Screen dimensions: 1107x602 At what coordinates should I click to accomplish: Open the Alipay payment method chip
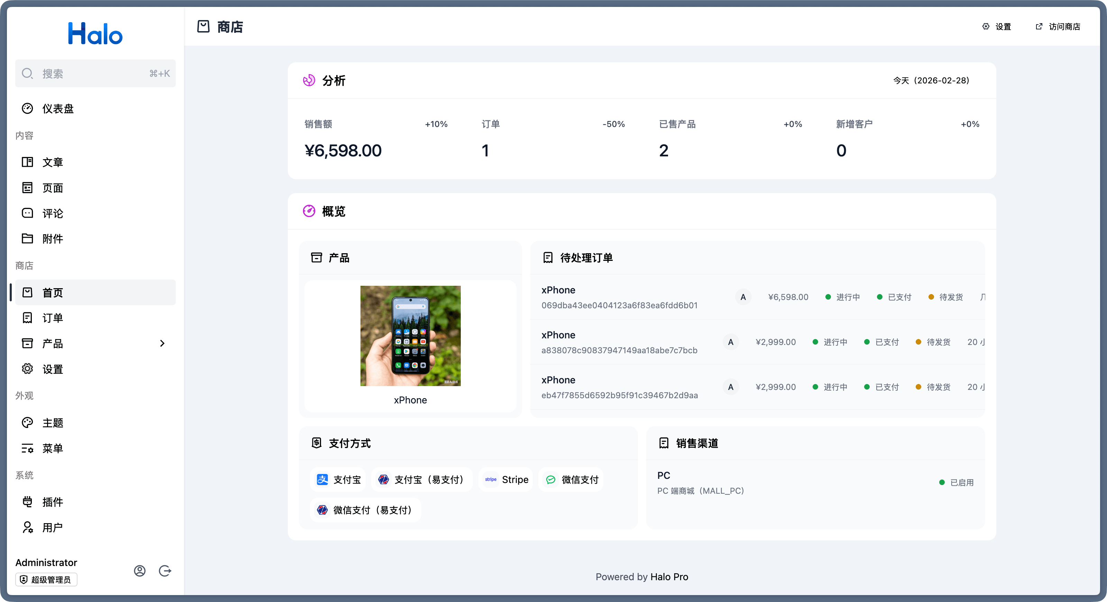338,480
